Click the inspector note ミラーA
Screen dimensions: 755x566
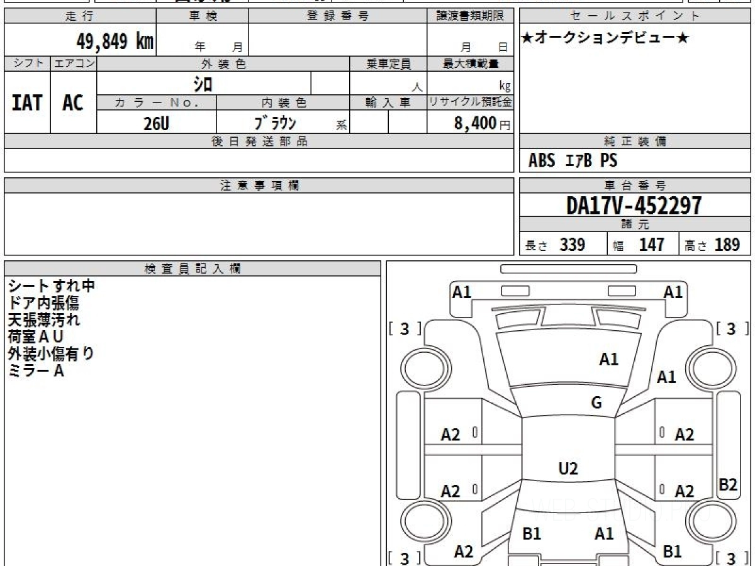pyautogui.click(x=36, y=371)
